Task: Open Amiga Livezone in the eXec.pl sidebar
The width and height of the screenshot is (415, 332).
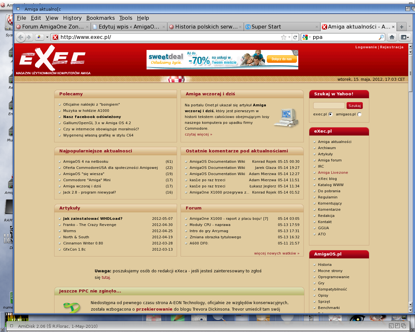Action: tap(333, 173)
